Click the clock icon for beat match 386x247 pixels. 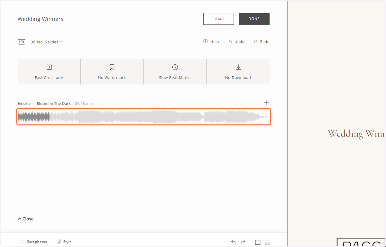tap(175, 67)
